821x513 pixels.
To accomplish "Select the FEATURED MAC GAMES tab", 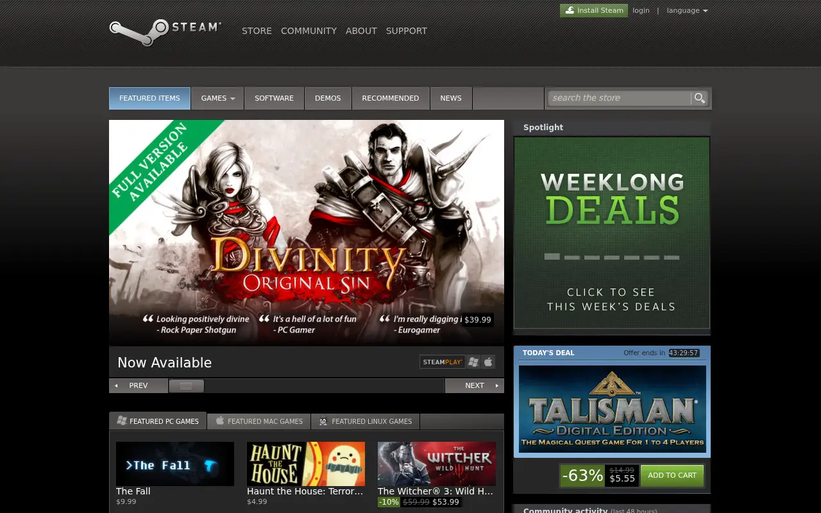I will 258,421.
